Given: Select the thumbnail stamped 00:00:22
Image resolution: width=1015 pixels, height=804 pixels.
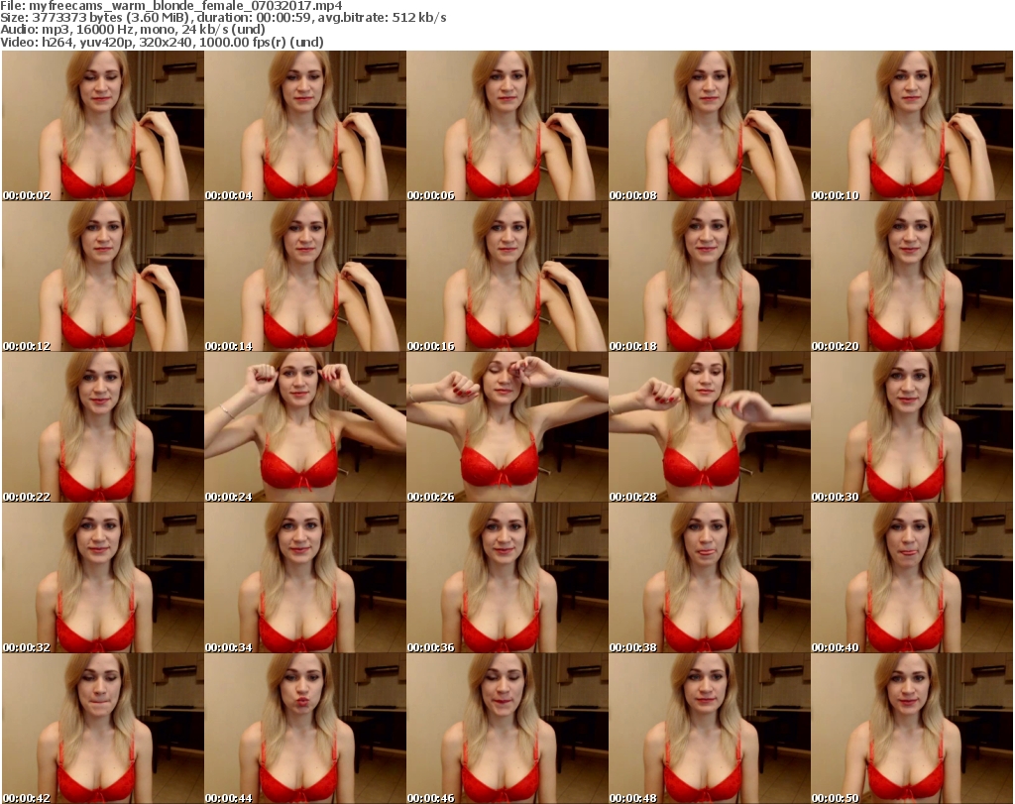Looking at the screenshot, I should 103,427.
